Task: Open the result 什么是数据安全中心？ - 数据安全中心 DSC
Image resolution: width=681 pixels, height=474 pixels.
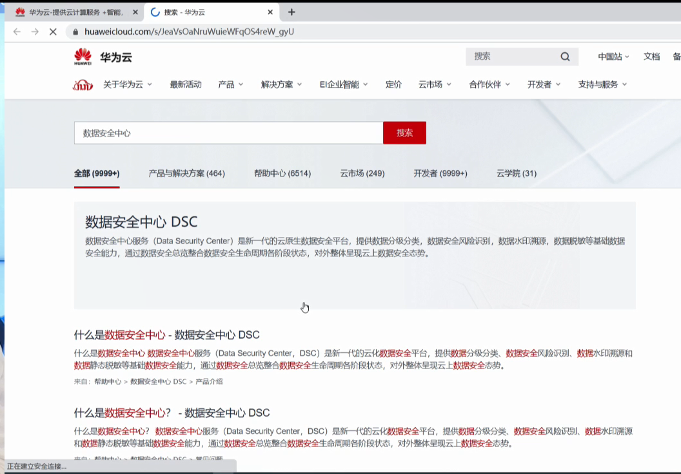Action: (x=172, y=412)
